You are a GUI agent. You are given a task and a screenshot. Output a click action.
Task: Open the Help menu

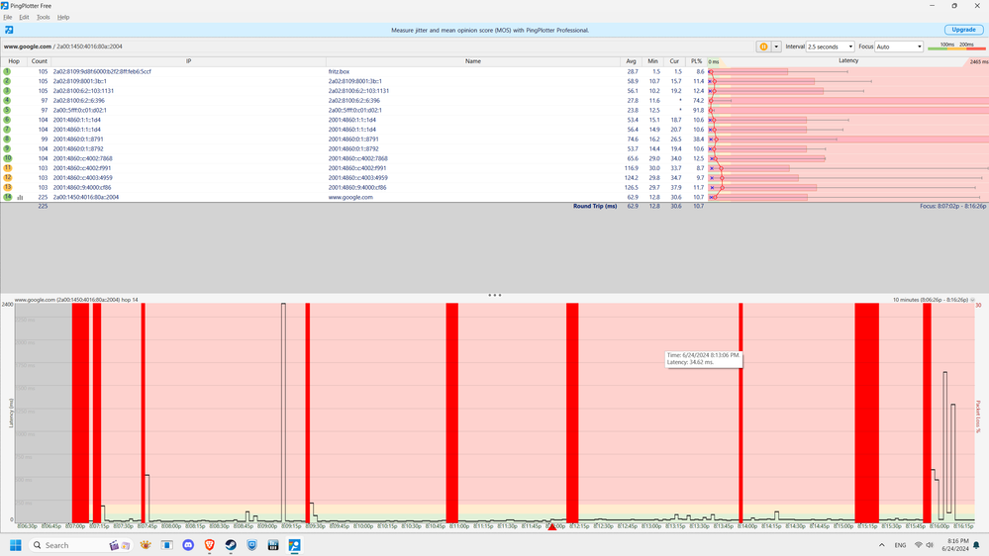point(63,17)
